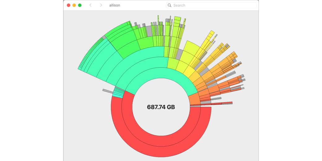Select the outer red ring segment
Screen dimensions: 322x161
tap(161, 152)
